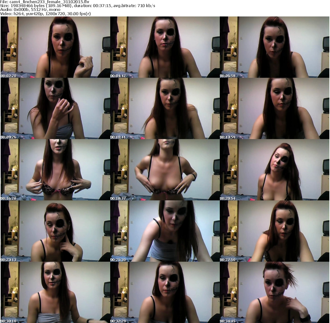Choose the thumbnail labeled 00:30:10
This screenshot has height=323, width=330.
[55, 292]
